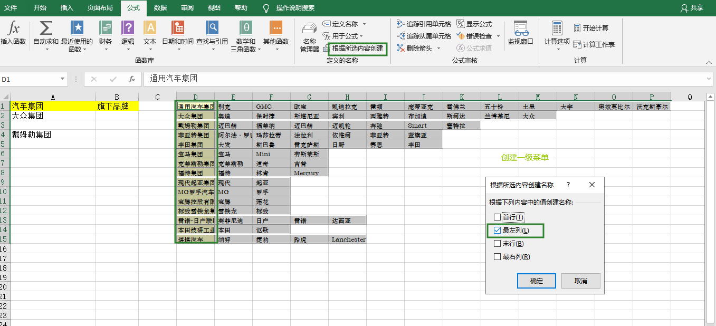Viewport: 716px width, 326px height.
Task: Select cell containing 大众集团 in column A
Action: [53, 116]
